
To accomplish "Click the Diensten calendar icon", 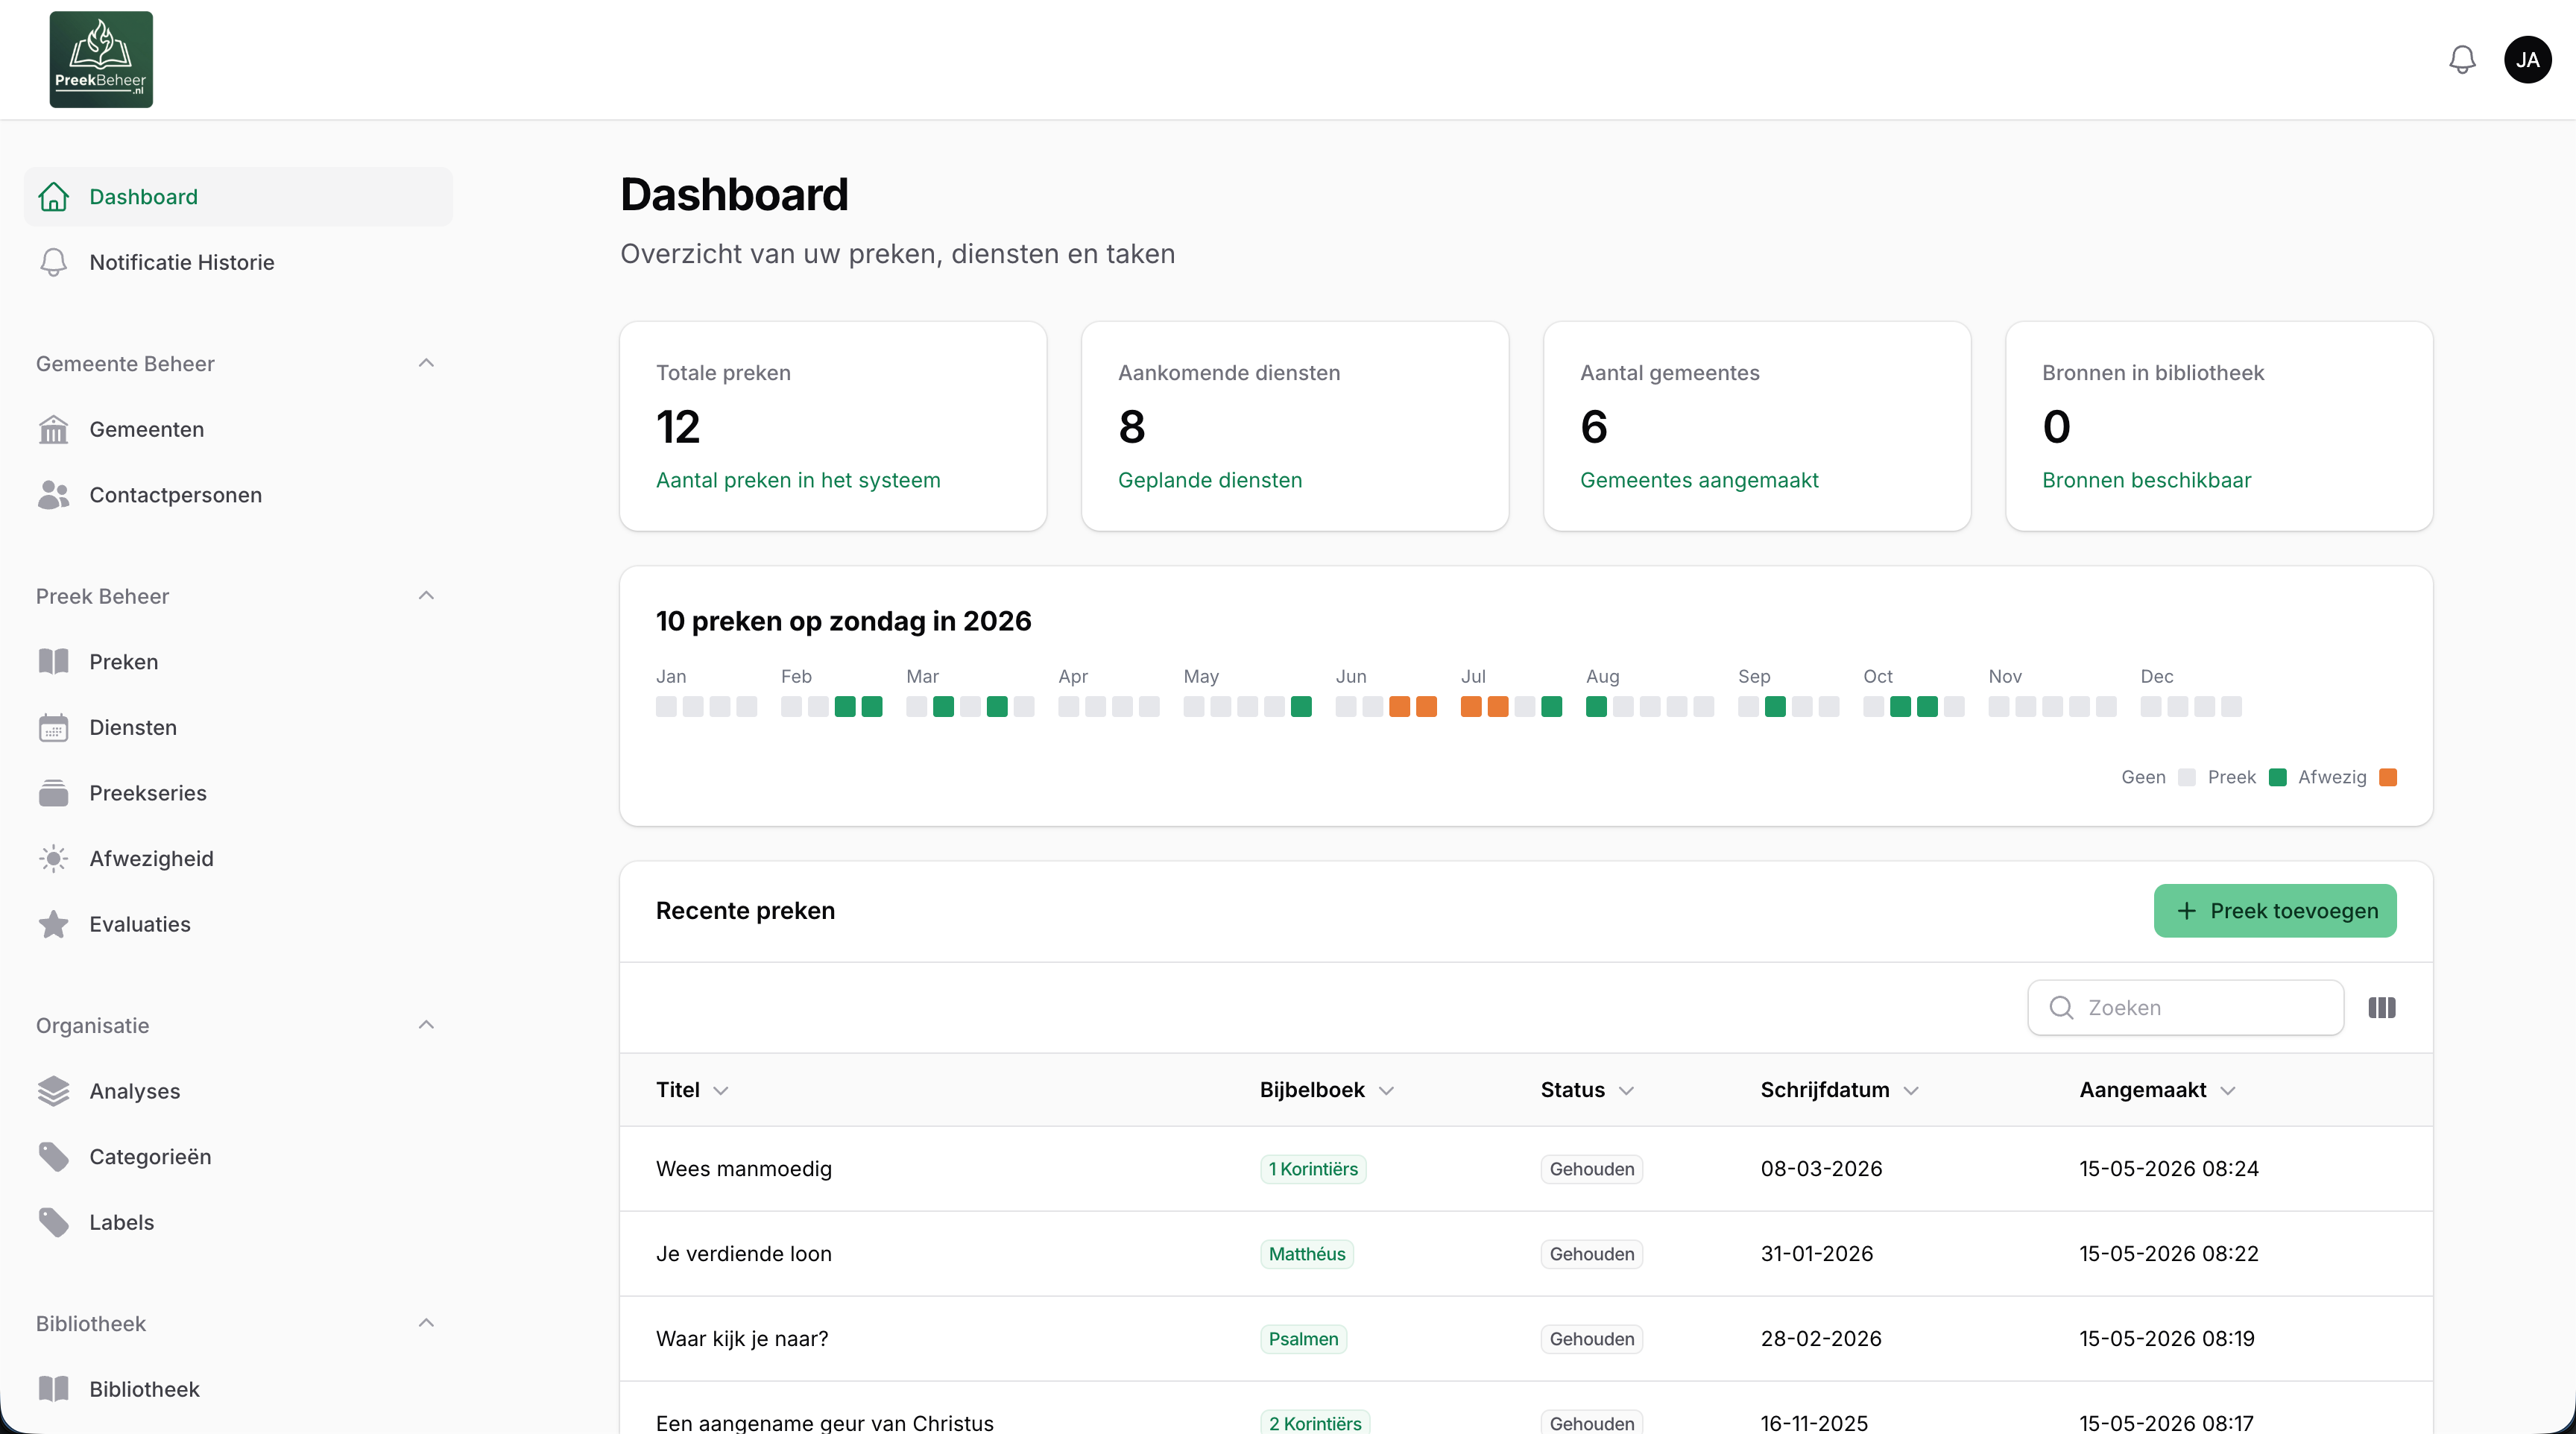I will click(x=53, y=727).
